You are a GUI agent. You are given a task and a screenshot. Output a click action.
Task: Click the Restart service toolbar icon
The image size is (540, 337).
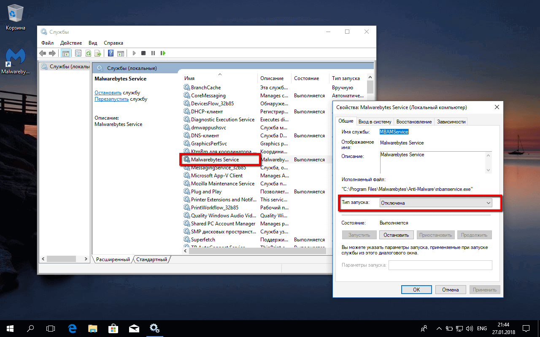pos(164,53)
